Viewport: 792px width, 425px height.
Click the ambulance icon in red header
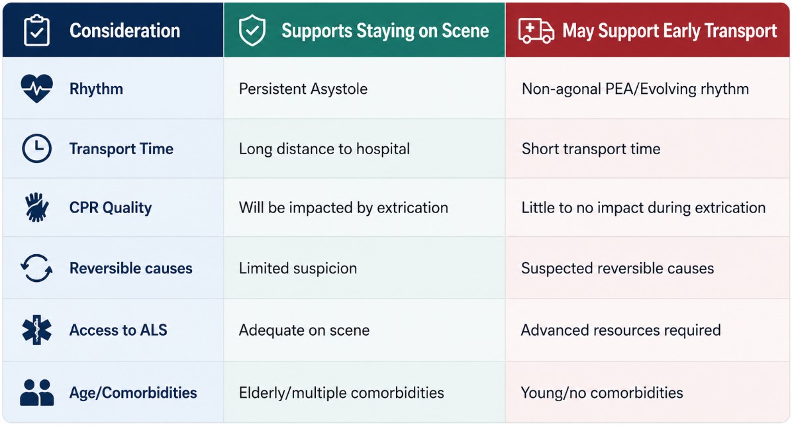click(x=536, y=31)
